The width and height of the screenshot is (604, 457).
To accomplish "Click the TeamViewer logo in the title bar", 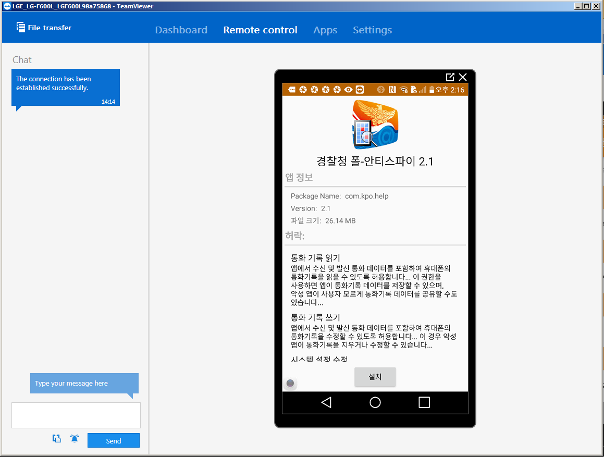I will [x=7, y=6].
